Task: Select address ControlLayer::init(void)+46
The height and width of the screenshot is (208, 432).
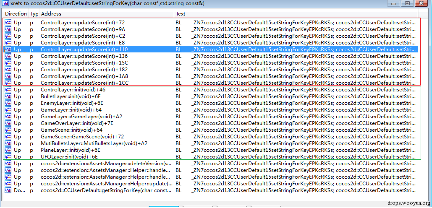Action: pos(73,90)
